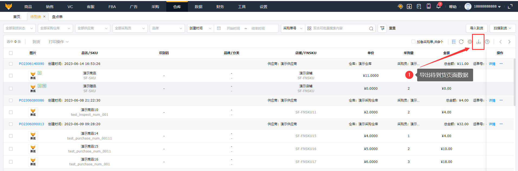518x171 pixels.
Task: Open 全部供应商 dropdown
Action: [x=93, y=28]
